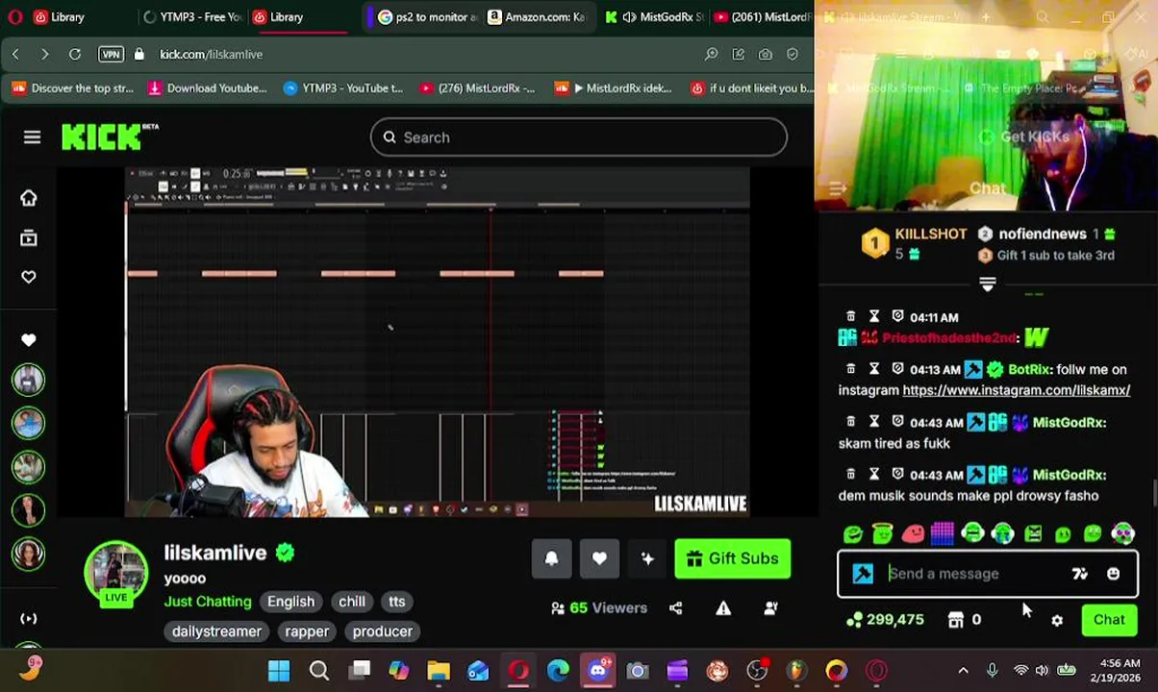
Task: Go to Kick home via logo
Action: 110,137
